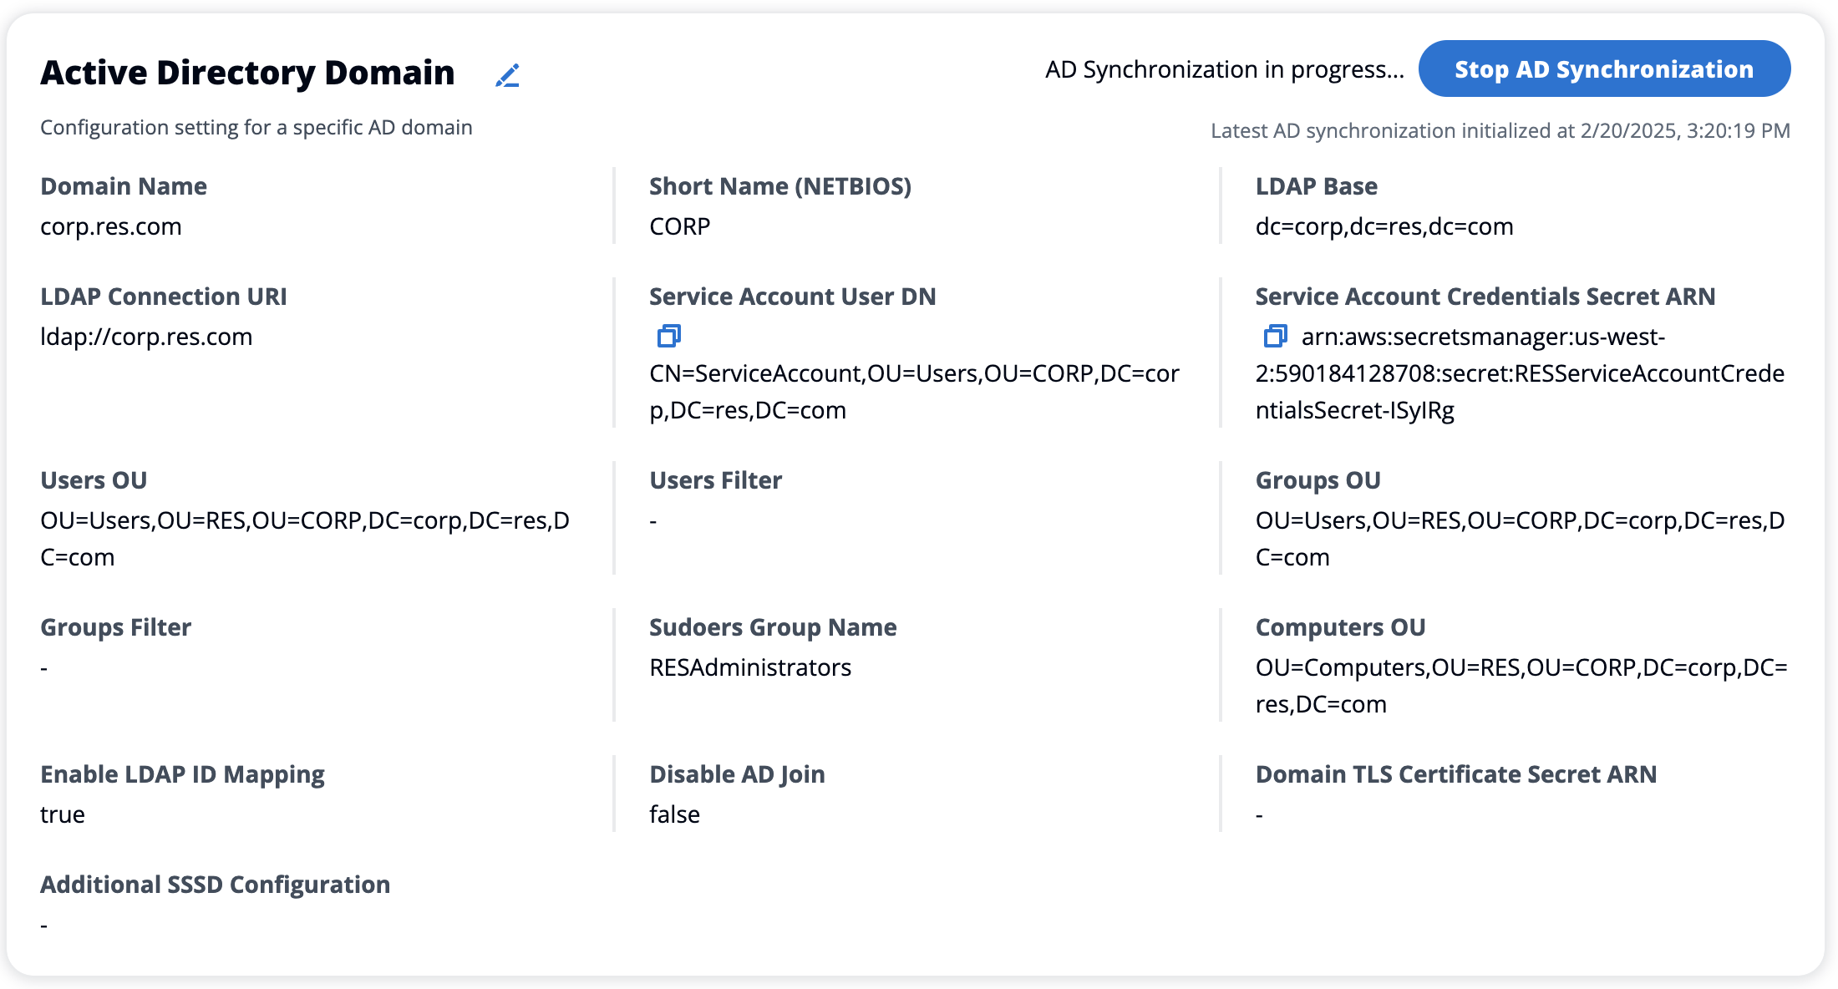This screenshot has height=989, width=1838.
Task: Click the Additional SSSD Configuration label
Action: tap(215, 884)
